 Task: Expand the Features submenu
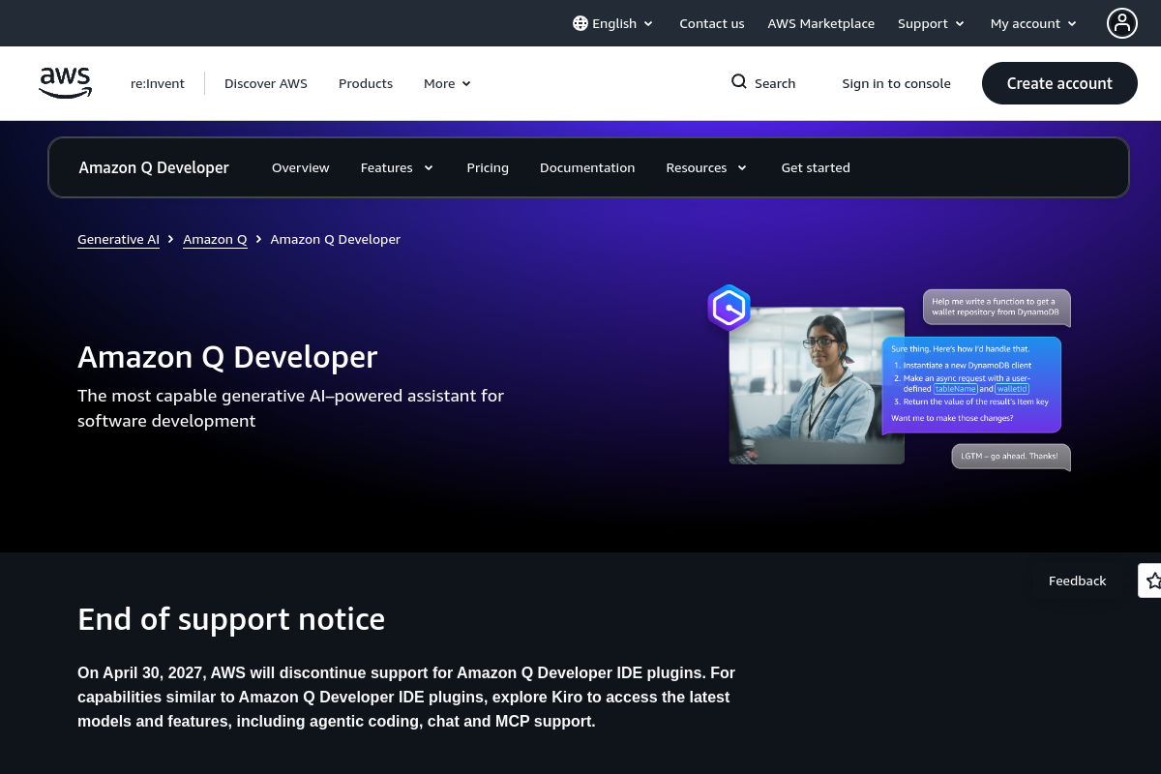[397, 167]
